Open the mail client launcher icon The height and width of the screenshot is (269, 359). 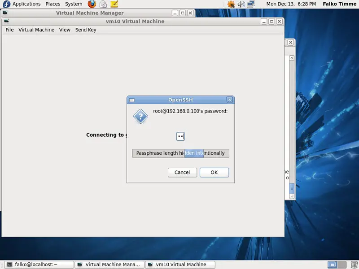[103, 4]
